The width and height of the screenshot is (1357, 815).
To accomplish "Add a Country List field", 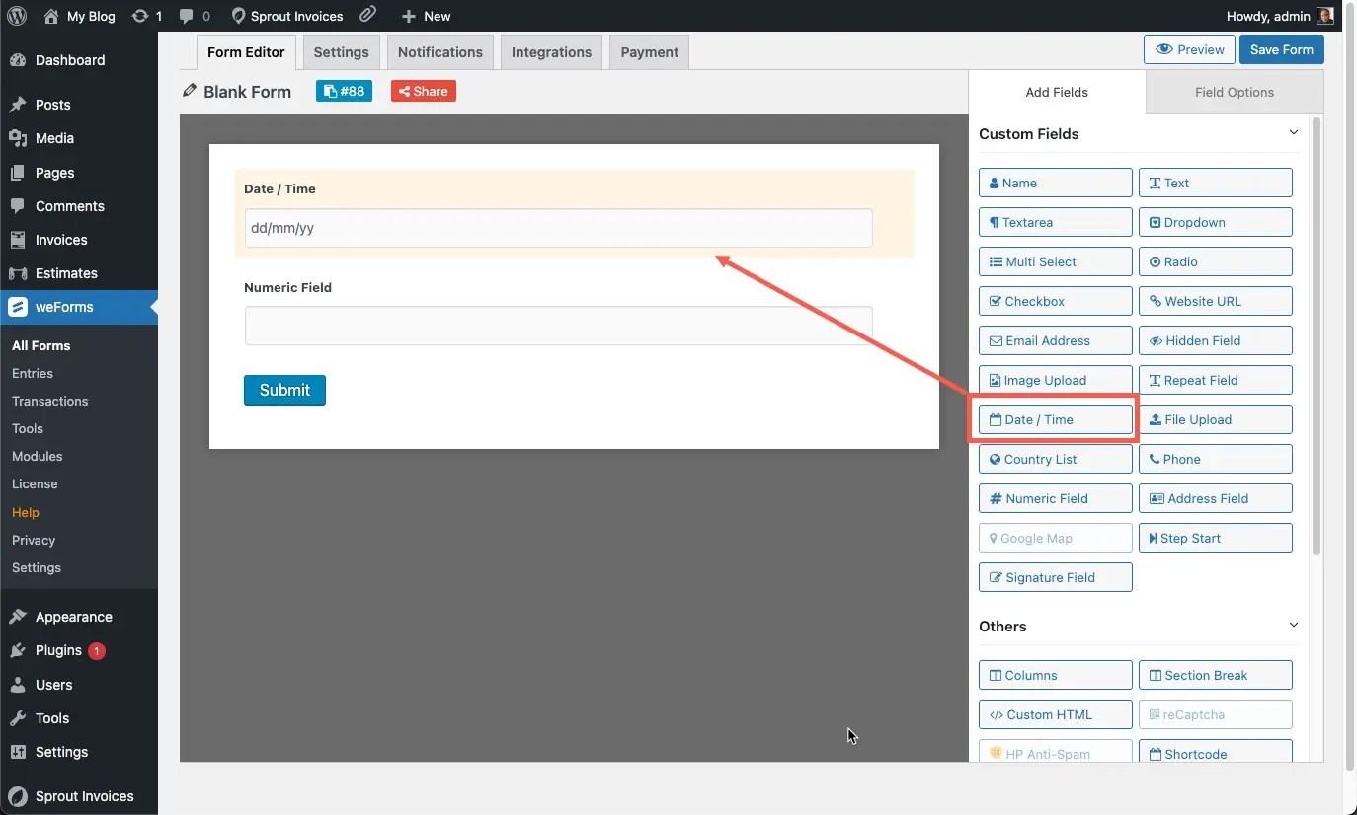I will click(x=1055, y=459).
